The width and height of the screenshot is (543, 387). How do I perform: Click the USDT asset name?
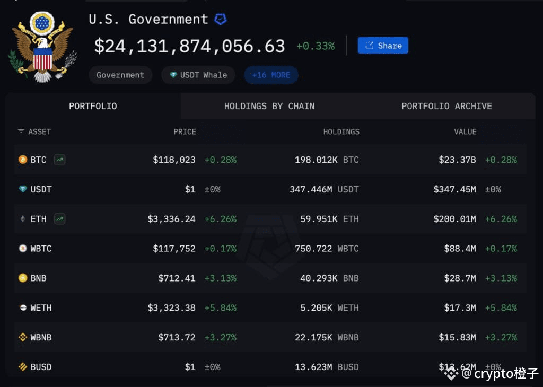pyautogui.click(x=41, y=189)
